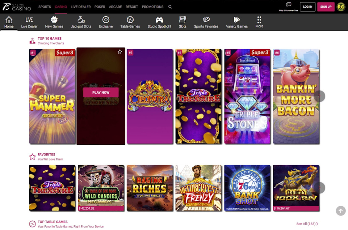Image resolution: width=348 pixels, height=230 pixels.
Task: Click the #3 rank badge on Cleopatra
Action: point(131,53)
